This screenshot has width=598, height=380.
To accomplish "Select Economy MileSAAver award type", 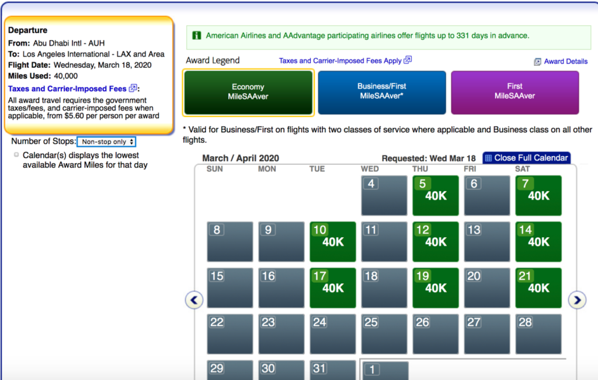I will (x=248, y=92).
